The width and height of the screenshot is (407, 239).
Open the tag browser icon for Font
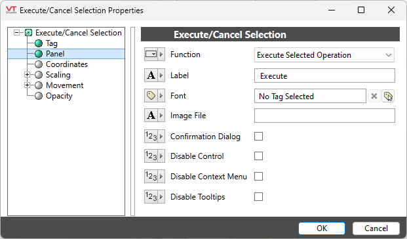click(388, 97)
